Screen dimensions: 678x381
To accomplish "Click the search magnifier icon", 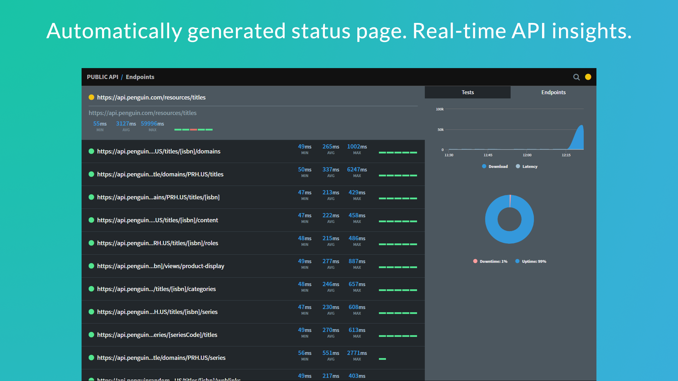I will pos(576,77).
